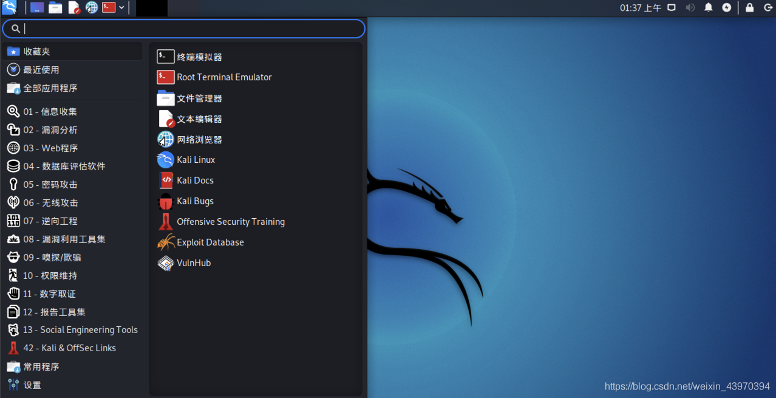This screenshot has height=398, width=776.
Task: Click the 01:37 clock in the panel
Action: [641, 8]
